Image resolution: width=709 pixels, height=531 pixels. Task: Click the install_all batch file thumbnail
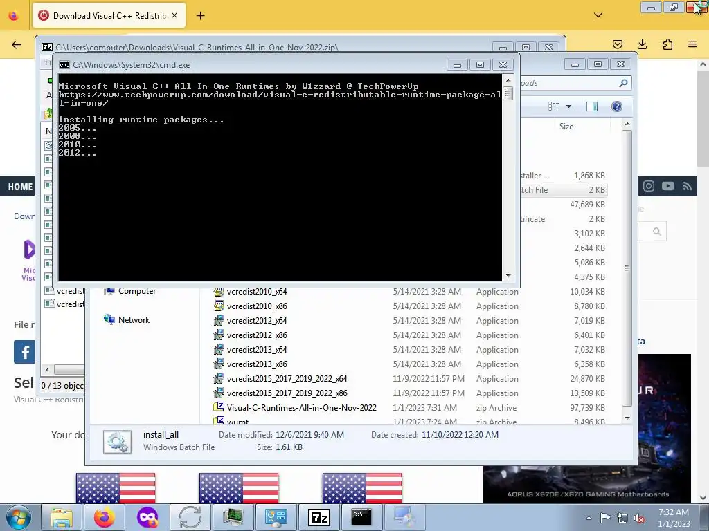117,442
